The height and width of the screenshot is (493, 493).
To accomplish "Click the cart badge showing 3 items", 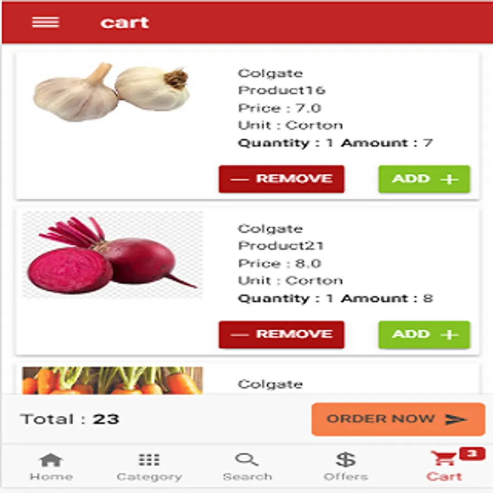I will [x=472, y=454].
